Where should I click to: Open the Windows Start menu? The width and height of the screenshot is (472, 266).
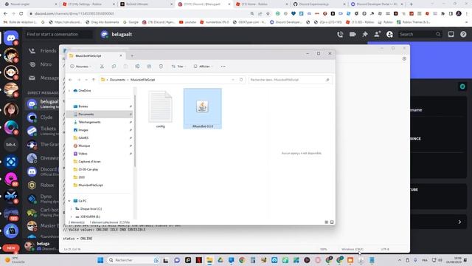tap(100, 260)
